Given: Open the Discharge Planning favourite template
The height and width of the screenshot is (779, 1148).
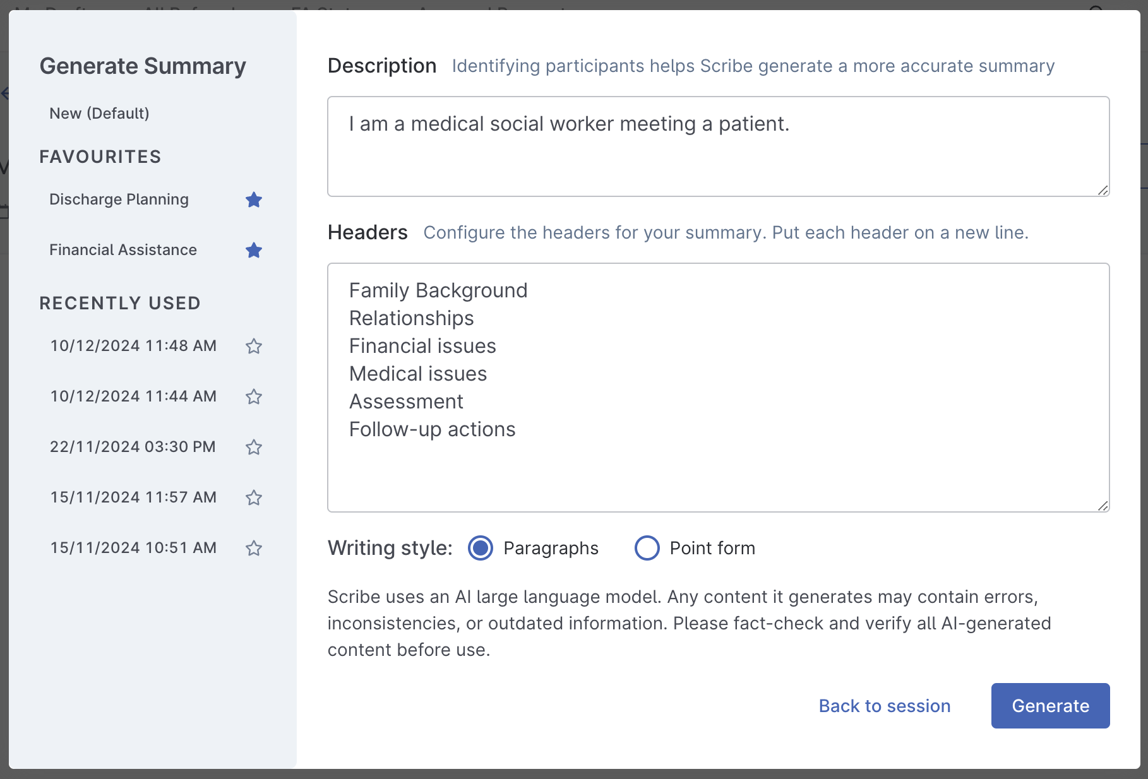Looking at the screenshot, I should [x=119, y=199].
